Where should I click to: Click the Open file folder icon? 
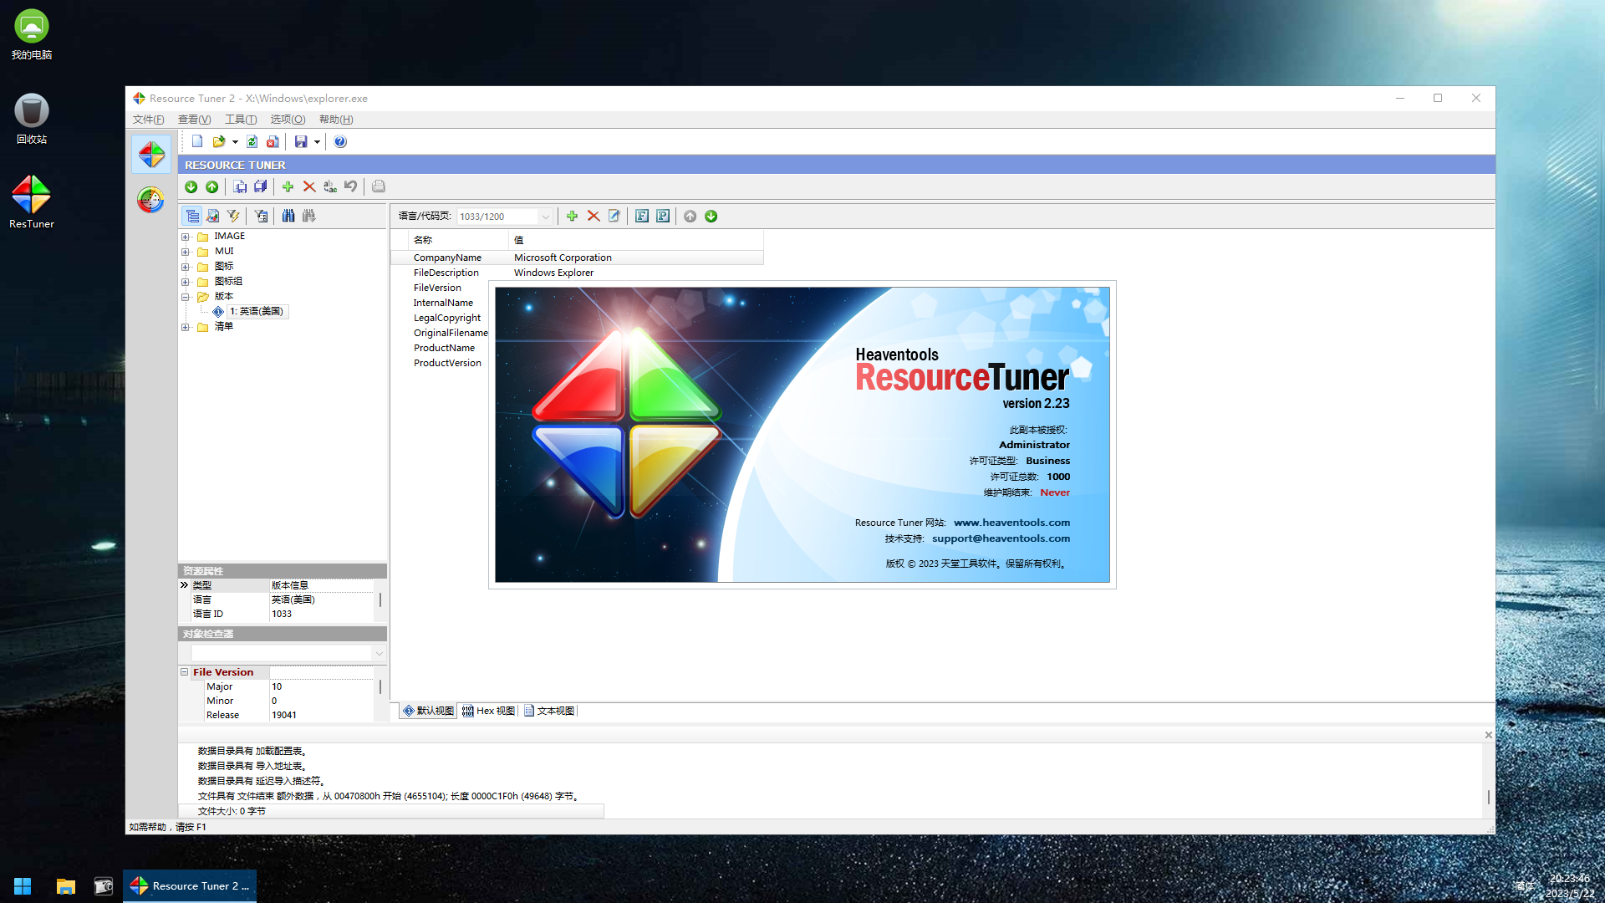pos(219,141)
